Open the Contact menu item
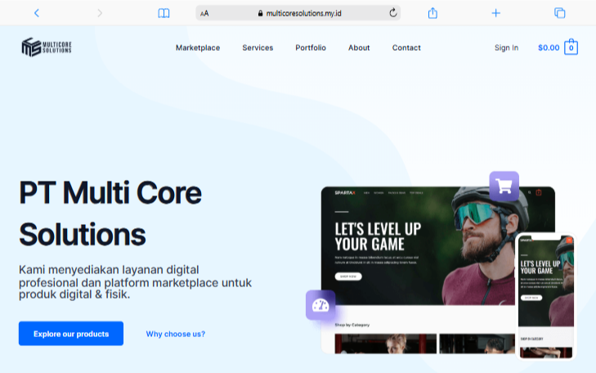596x373 pixels. pyautogui.click(x=406, y=47)
